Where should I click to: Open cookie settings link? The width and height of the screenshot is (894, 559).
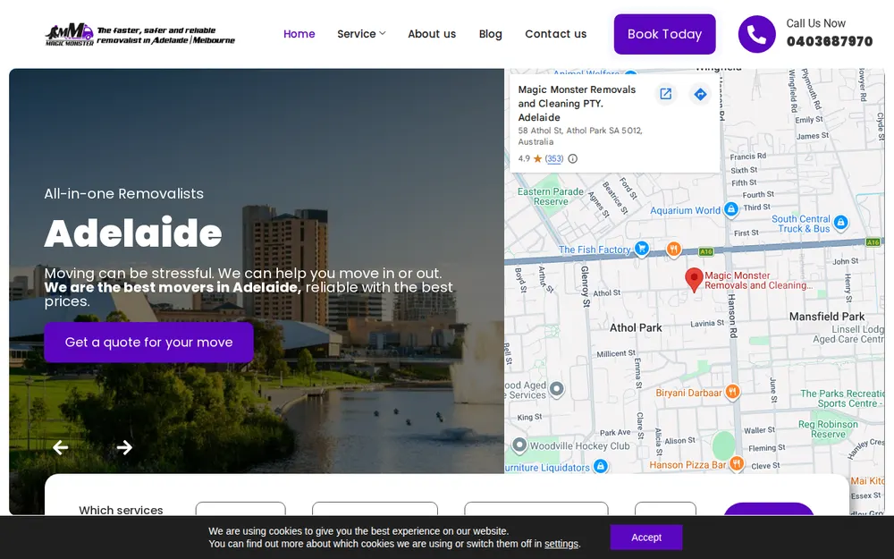(x=561, y=544)
